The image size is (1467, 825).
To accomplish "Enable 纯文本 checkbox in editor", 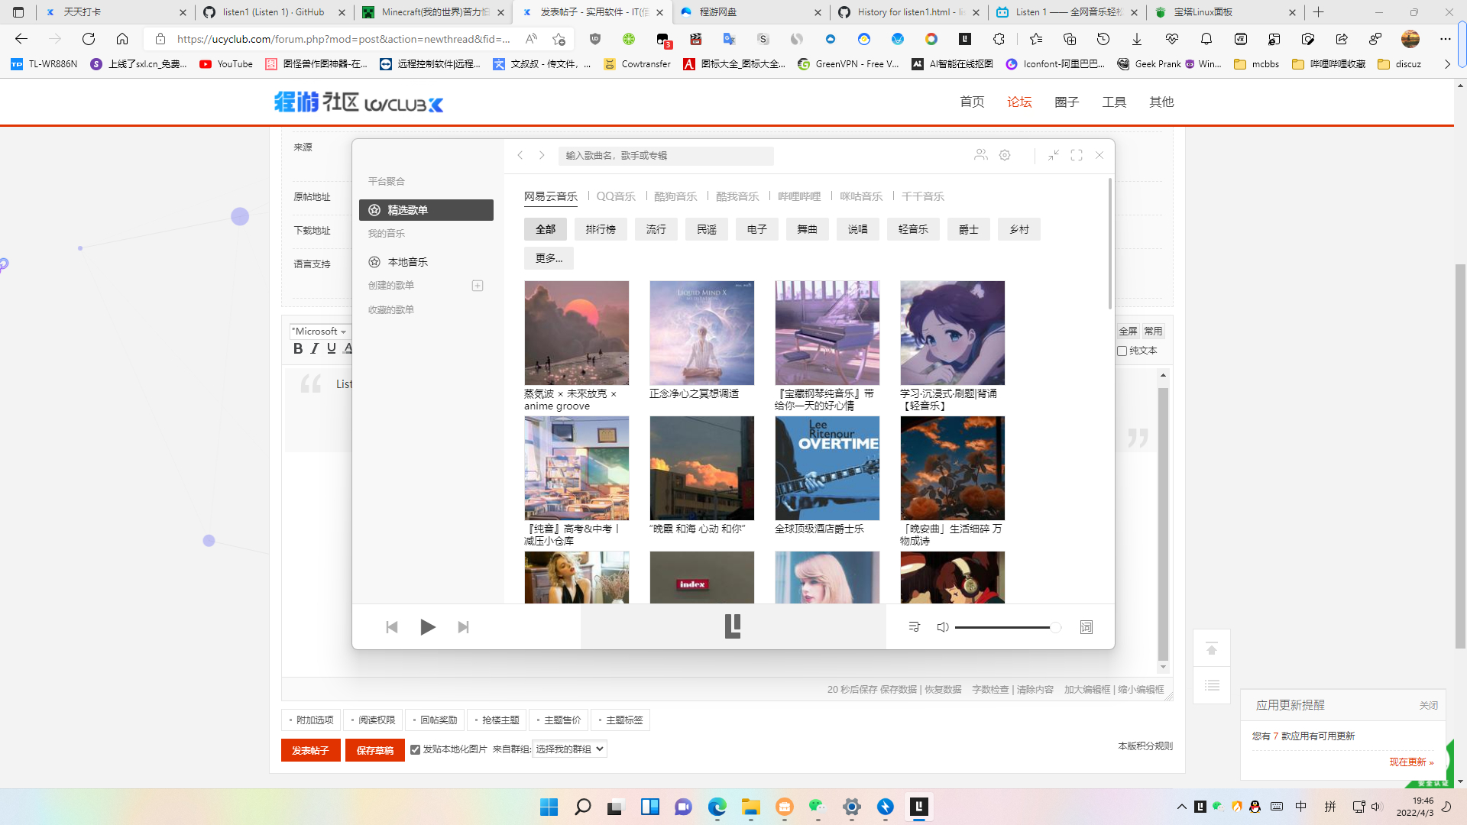I will point(1122,351).
